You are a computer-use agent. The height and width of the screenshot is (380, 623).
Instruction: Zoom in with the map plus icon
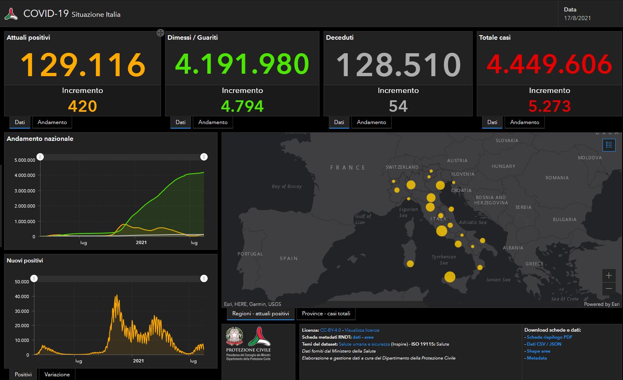[x=609, y=275]
